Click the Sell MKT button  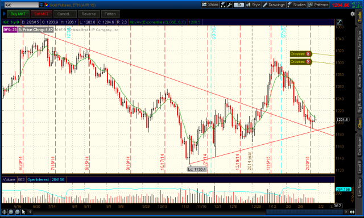coord(41,14)
